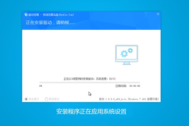The width and height of the screenshot is (189, 126).
Task: Click the 安装程序正在应用系统设置 caption
Action: (x=91, y=112)
